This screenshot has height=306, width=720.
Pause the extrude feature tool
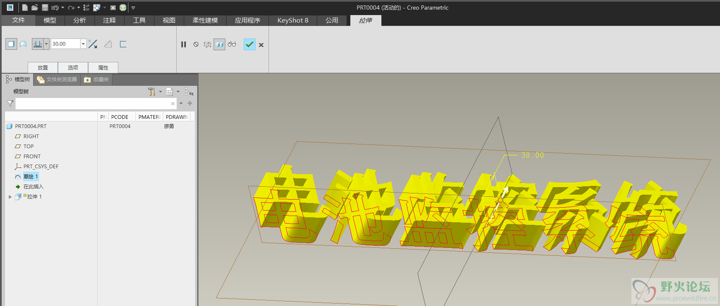point(183,44)
